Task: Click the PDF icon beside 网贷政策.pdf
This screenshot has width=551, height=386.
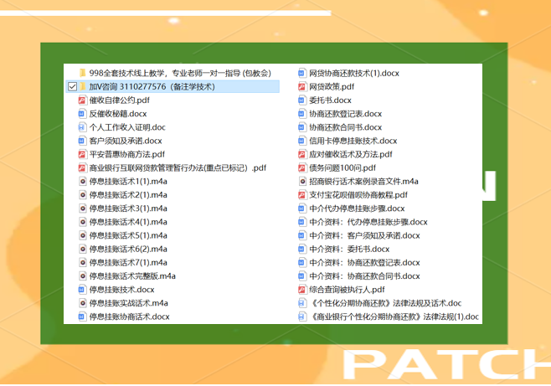Action: point(302,86)
